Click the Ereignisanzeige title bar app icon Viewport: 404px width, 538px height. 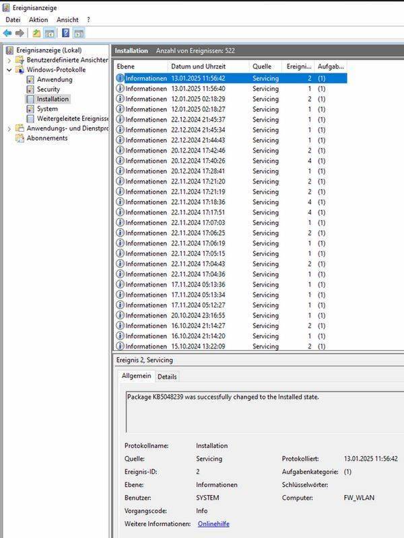point(6,7)
